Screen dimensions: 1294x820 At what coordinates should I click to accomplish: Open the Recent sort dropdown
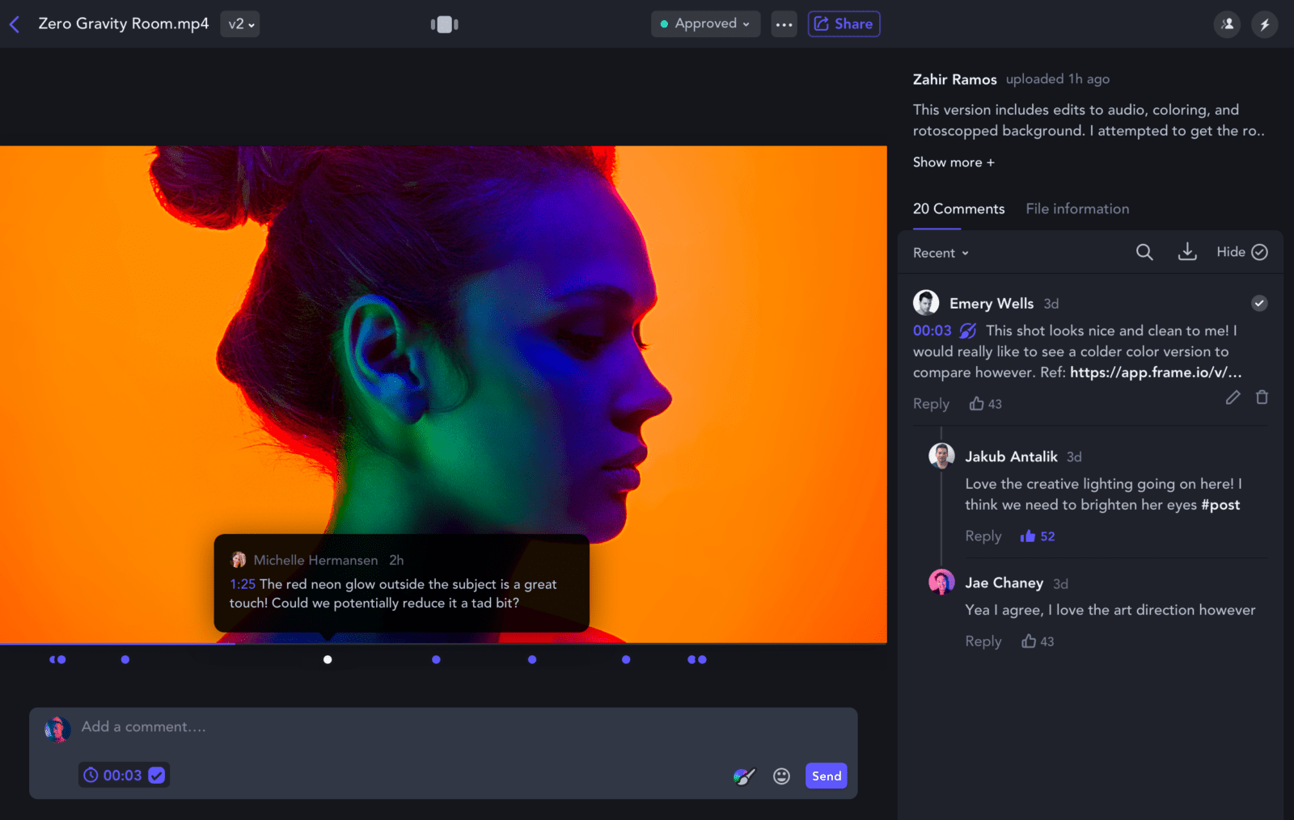pos(939,252)
